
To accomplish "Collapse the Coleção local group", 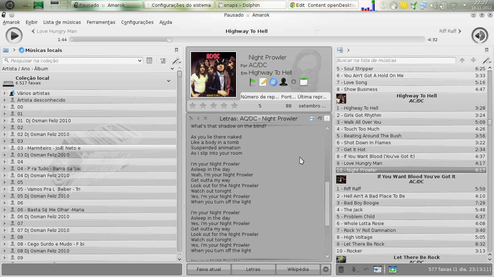I will click(169, 81).
